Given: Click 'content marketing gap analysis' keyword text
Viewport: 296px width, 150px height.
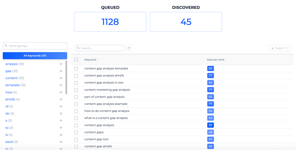Looking at the screenshot, I should click(107, 90).
